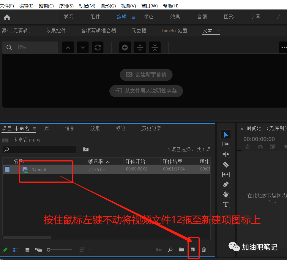287x260 pixels.
Task: Switch to 颜色 workspace
Action: tap(149, 17)
